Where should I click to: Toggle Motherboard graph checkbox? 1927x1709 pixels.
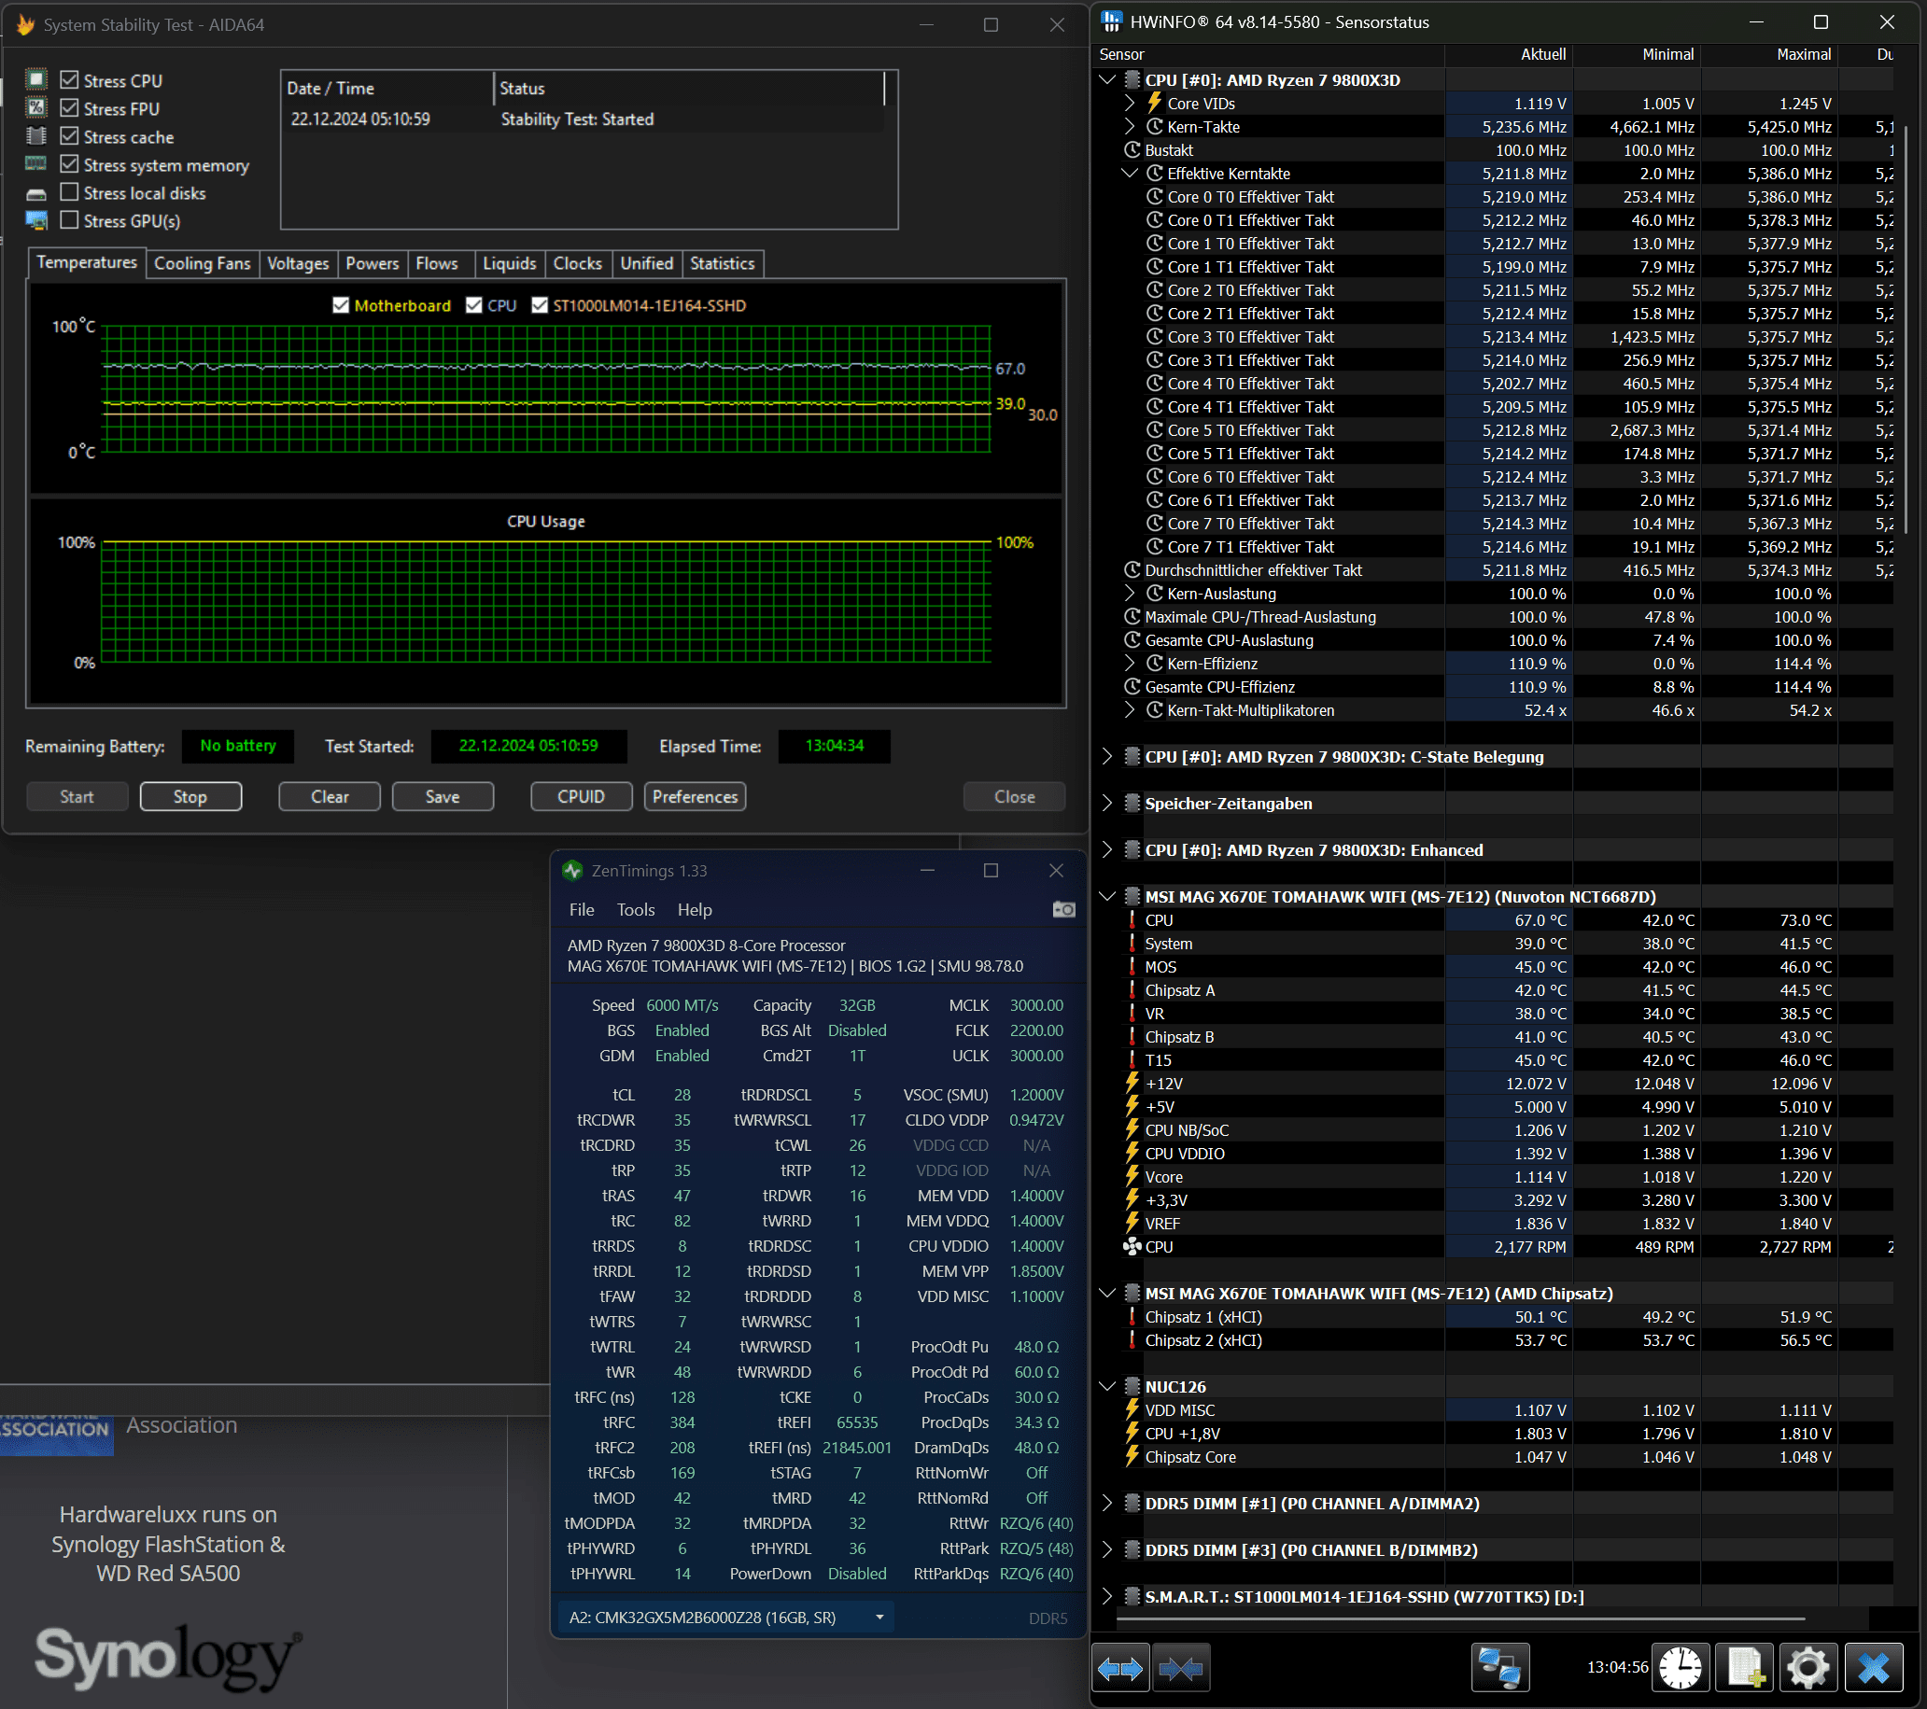[x=342, y=305]
